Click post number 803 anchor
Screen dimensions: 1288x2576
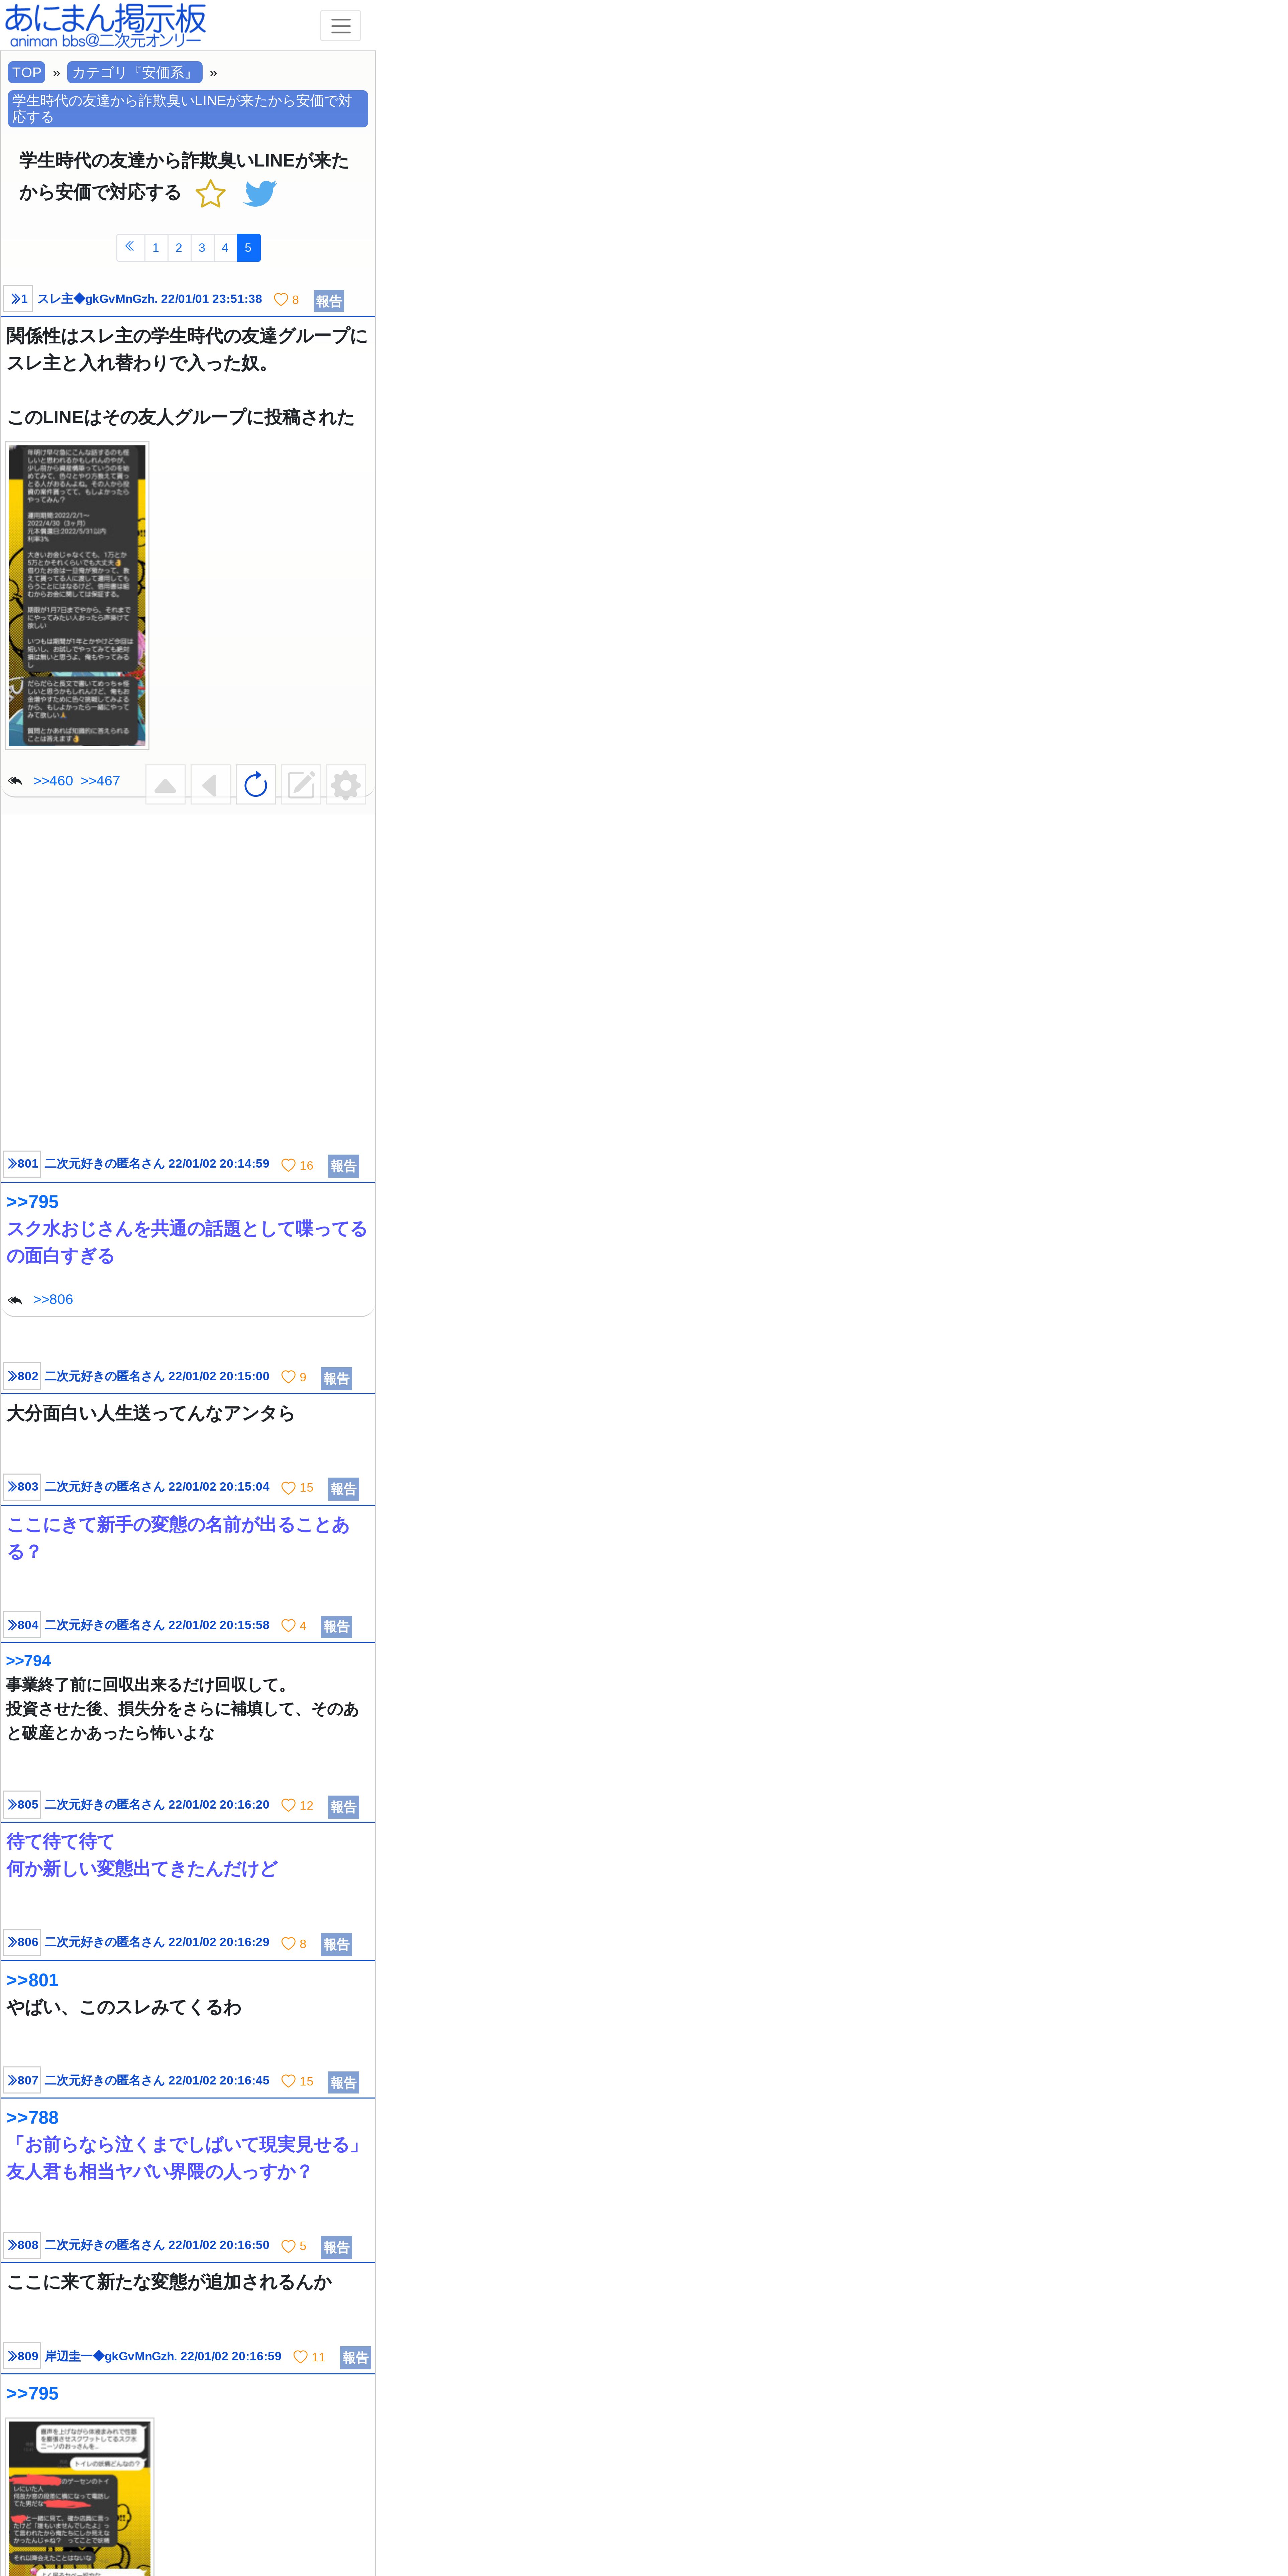(22, 1487)
